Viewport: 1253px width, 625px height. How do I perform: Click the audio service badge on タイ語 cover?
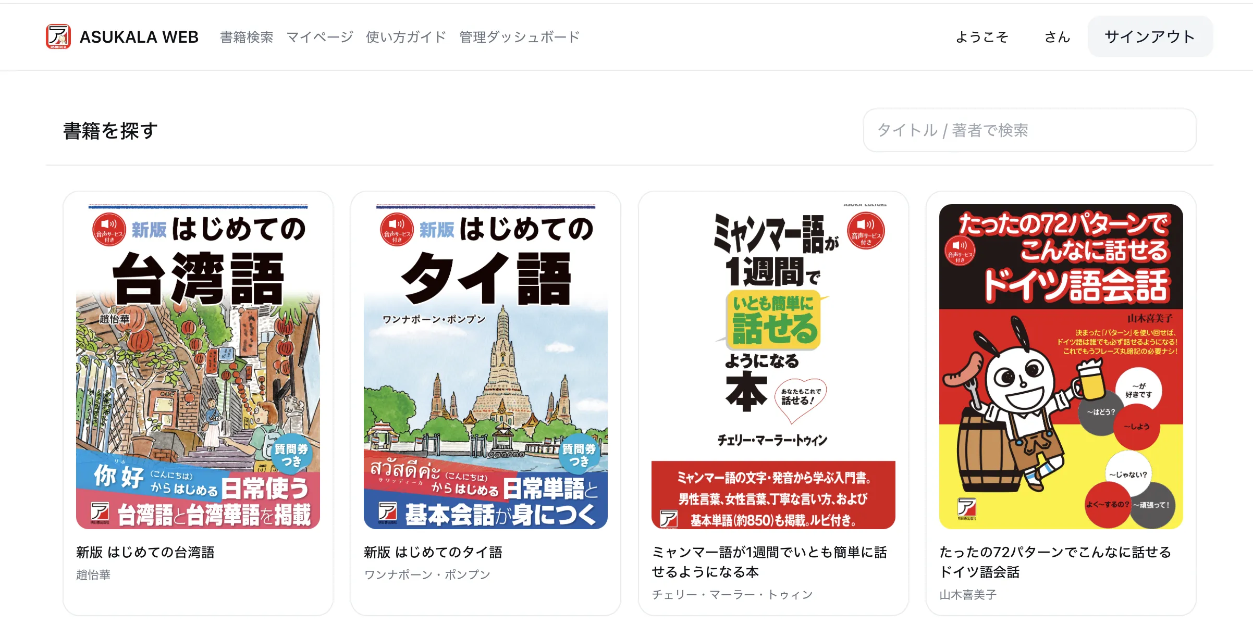[x=397, y=230]
